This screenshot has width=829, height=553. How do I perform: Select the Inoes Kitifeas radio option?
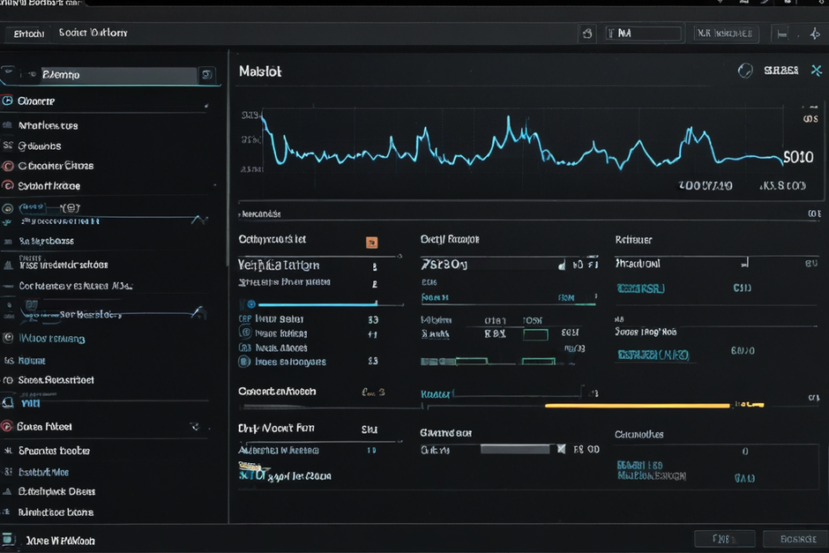coord(245,332)
